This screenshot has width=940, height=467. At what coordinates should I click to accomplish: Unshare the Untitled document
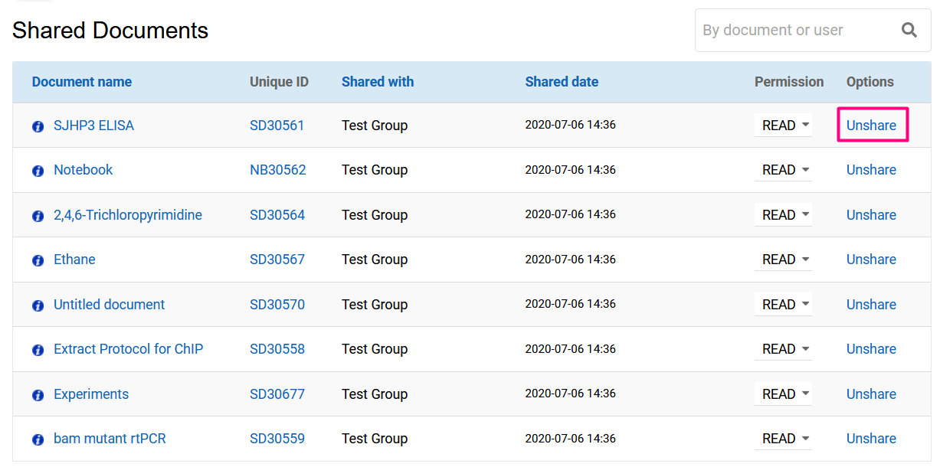pos(871,305)
